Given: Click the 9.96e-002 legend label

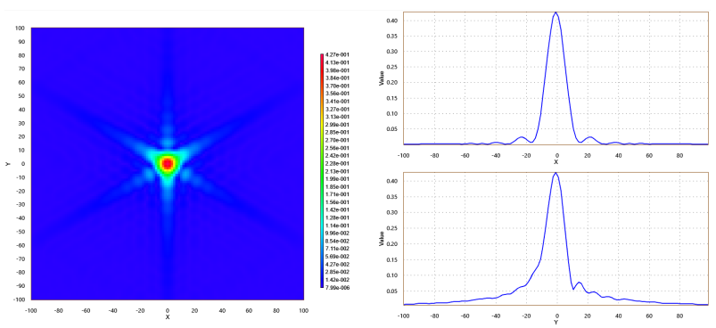Looking at the screenshot, I should point(337,234).
